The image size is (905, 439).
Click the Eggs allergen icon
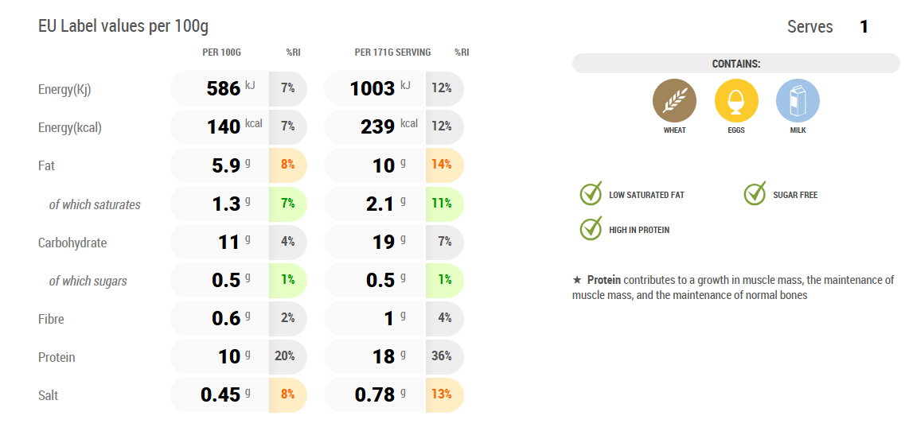click(736, 101)
